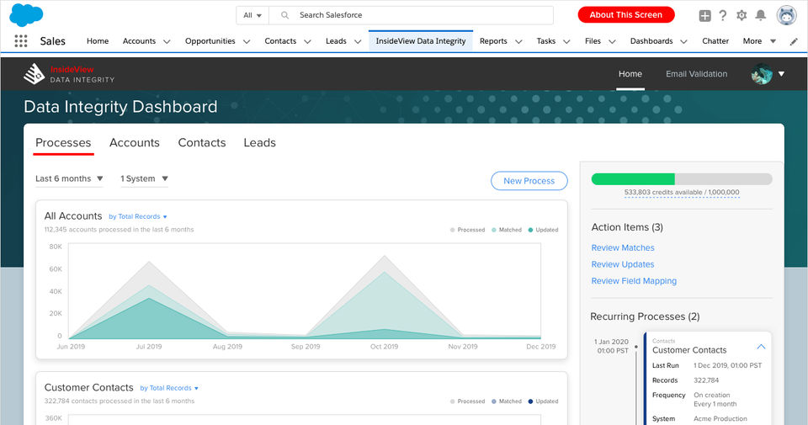Image resolution: width=808 pixels, height=425 pixels.
Task: Toggle Matched legend in All Accounts chart
Action: point(507,230)
